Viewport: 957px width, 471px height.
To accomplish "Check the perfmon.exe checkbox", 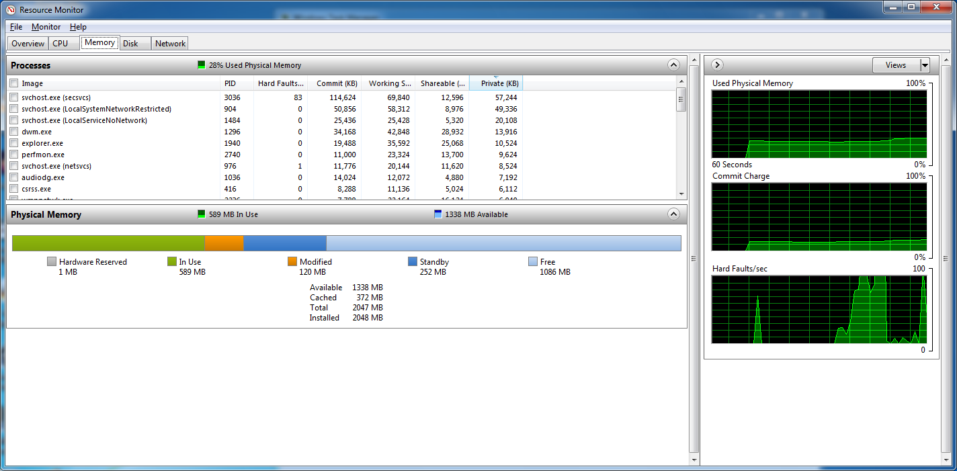I will [14, 155].
